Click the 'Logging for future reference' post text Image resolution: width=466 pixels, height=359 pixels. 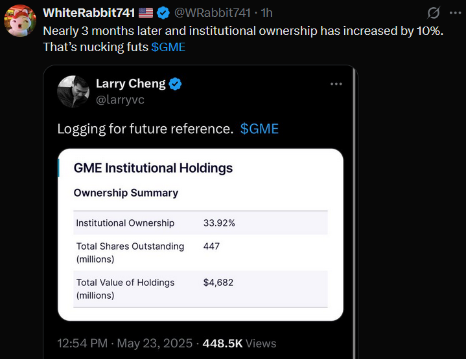145,129
